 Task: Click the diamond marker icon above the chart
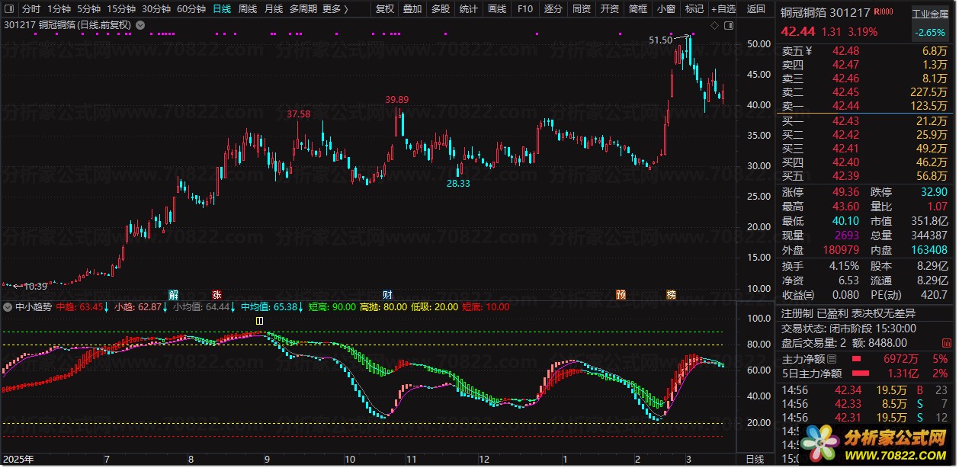coord(714,25)
